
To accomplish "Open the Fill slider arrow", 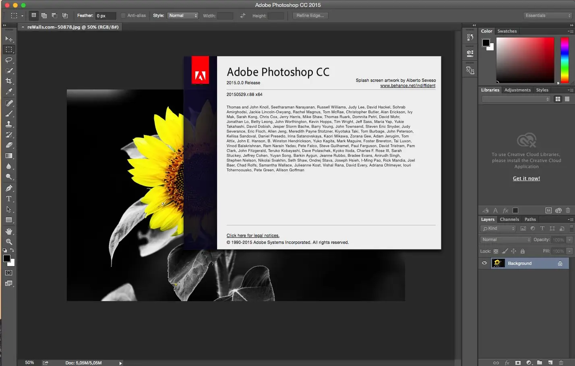I will click(x=569, y=251).
